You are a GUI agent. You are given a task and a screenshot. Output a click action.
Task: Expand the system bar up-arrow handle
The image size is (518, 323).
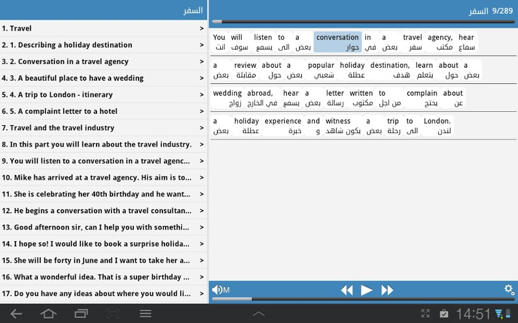[x=258, y=314]
